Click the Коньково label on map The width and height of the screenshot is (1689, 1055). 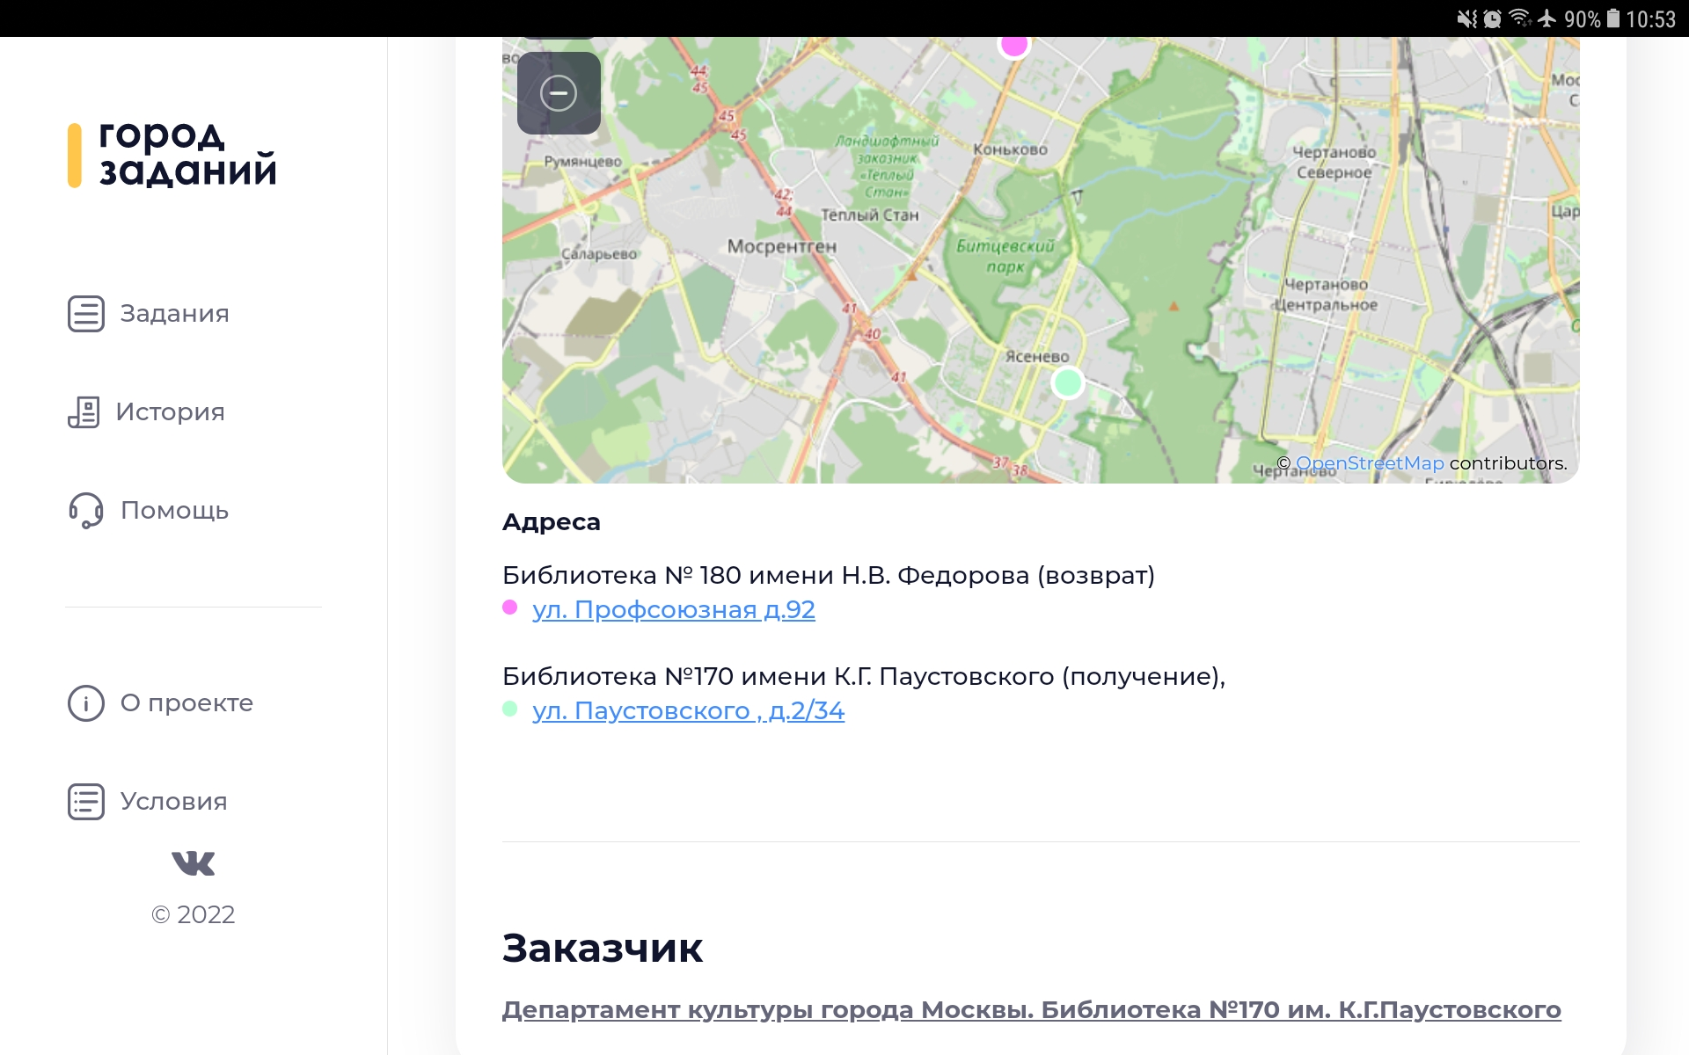1011,149
